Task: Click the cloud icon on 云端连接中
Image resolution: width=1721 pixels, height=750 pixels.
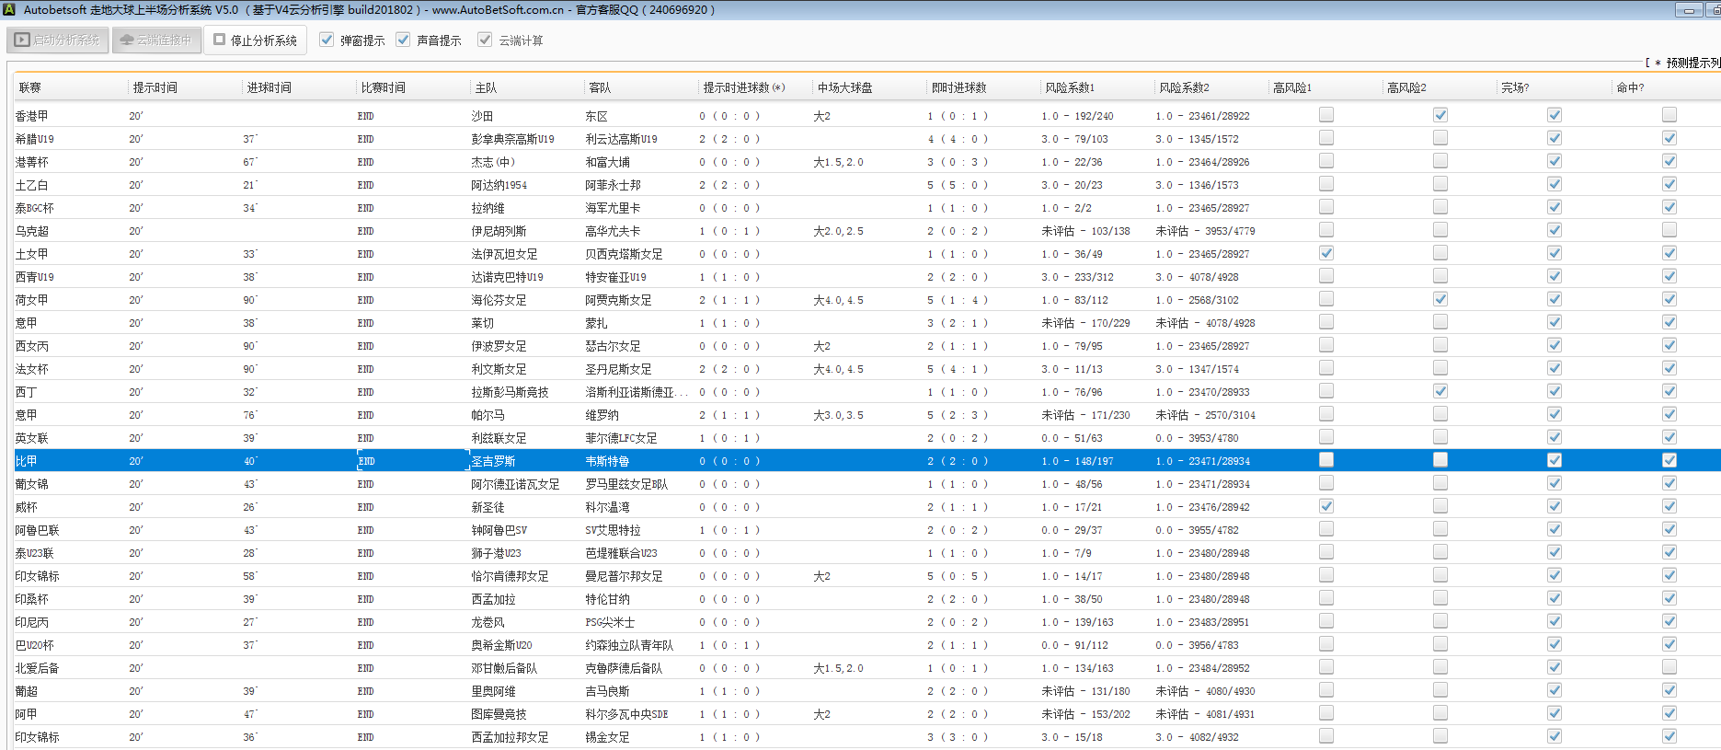Action: (x=127, y=40)
